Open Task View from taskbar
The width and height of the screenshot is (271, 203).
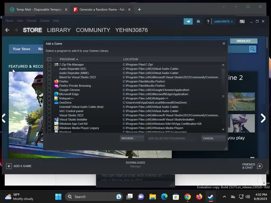pyautogui.click(x=129, y=197)
